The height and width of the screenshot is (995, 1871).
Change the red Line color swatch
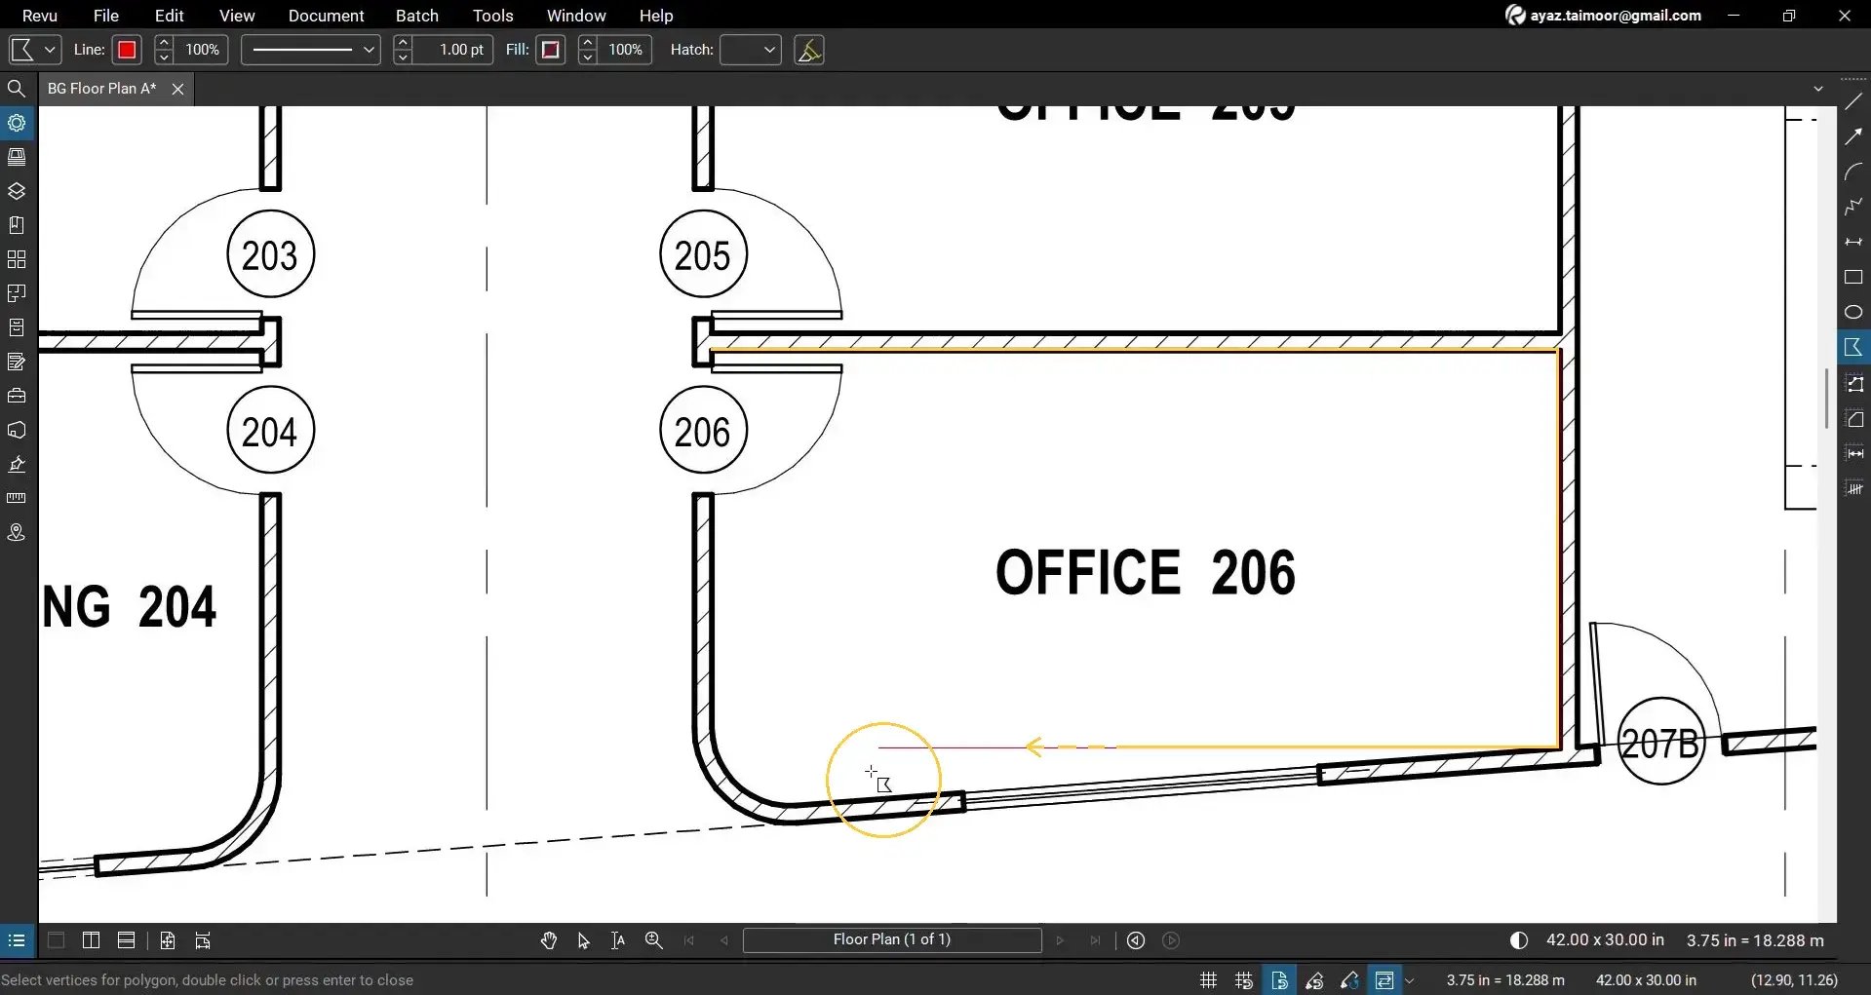(x=126, y=50)
